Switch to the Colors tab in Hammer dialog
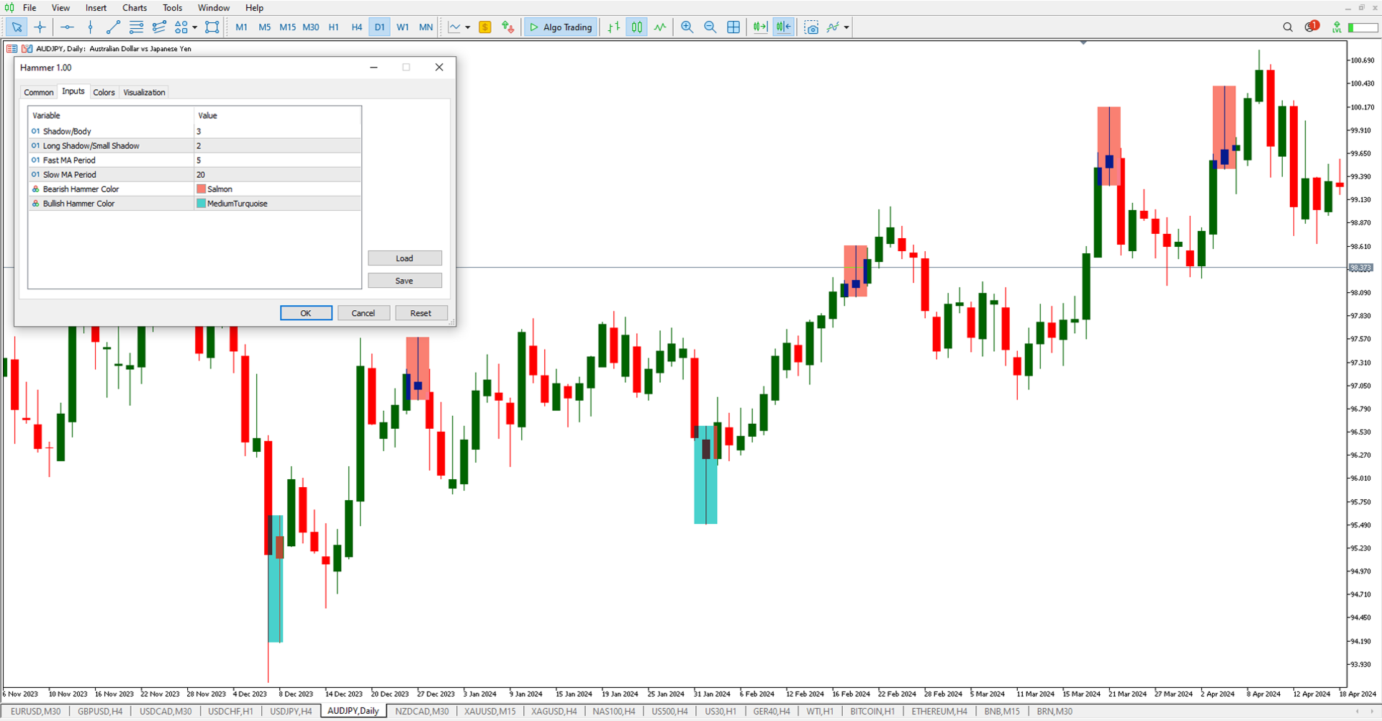 104,92
